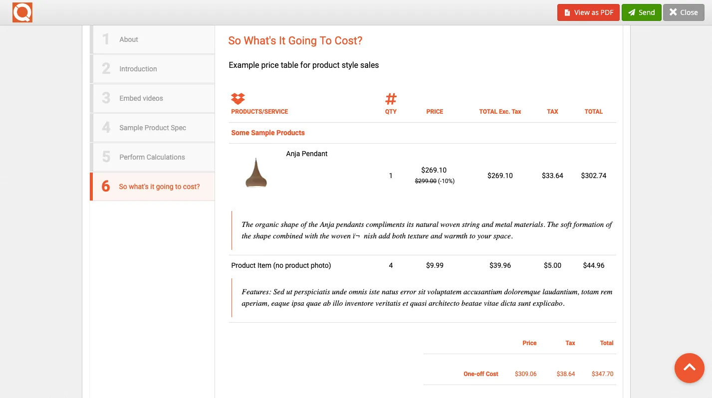Click the Some Sample Products heading
This screenshot has height=398, width=712.
(x=268, y=133)
